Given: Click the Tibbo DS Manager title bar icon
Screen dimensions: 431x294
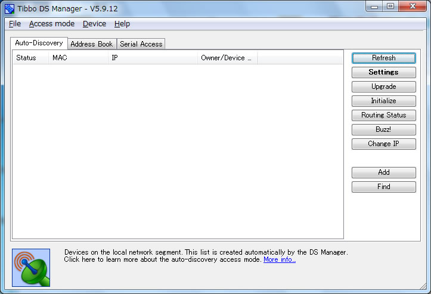Looking at the screenshot, I should click(x=10, y=9).
